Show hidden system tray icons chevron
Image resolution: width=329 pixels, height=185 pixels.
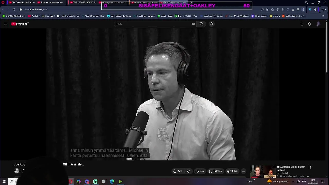click(x=293, y=182)
